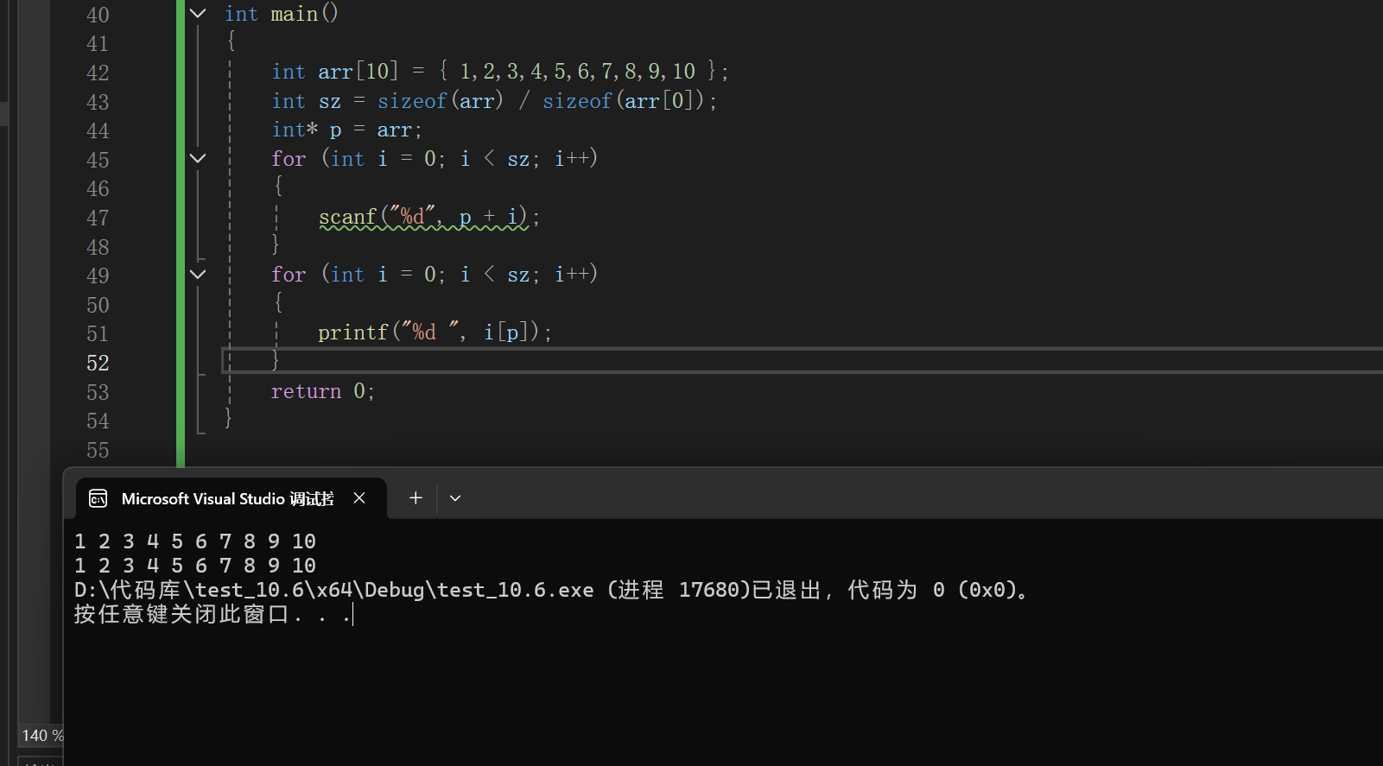Click the i[p] expression in printf
Image resolution: width=1383 pixels, height=766 pixels.
pyautogui.click(x=506, y=332)
